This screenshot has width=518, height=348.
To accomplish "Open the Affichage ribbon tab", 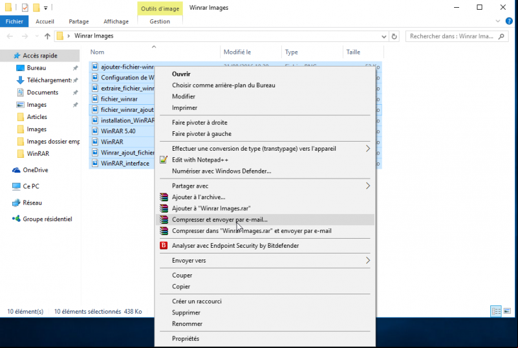I will click(x=116, y=21).
